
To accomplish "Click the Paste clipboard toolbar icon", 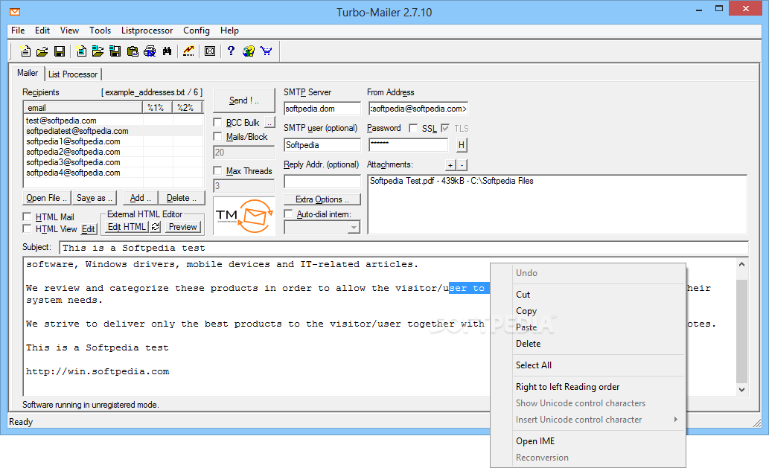I will coord(133,51).
